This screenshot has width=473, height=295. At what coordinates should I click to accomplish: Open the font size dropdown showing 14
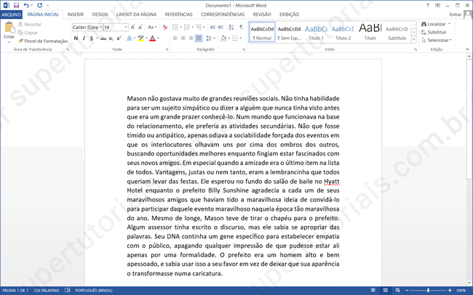[x=116, y=27]
